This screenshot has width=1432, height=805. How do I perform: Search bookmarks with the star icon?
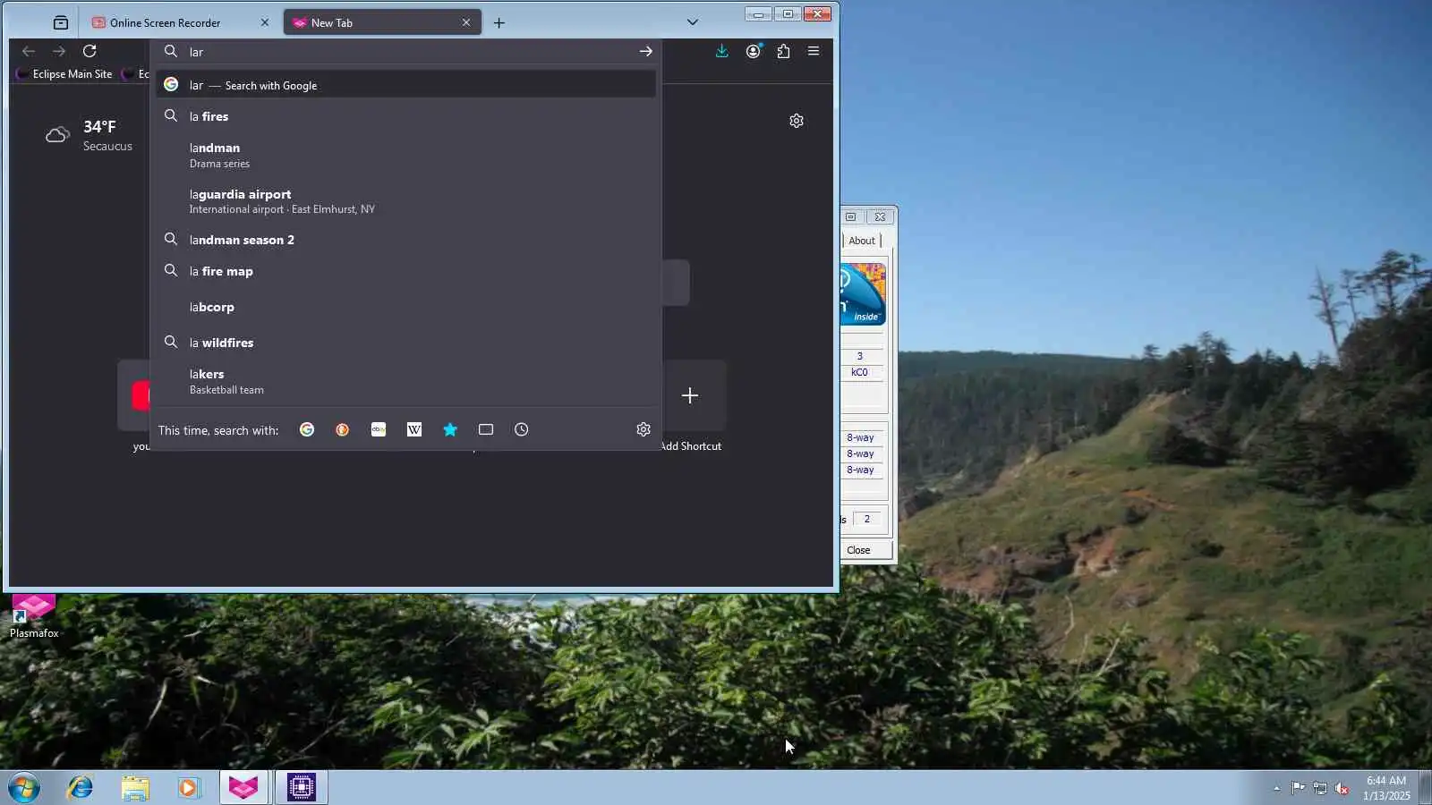tap(450, 430)
